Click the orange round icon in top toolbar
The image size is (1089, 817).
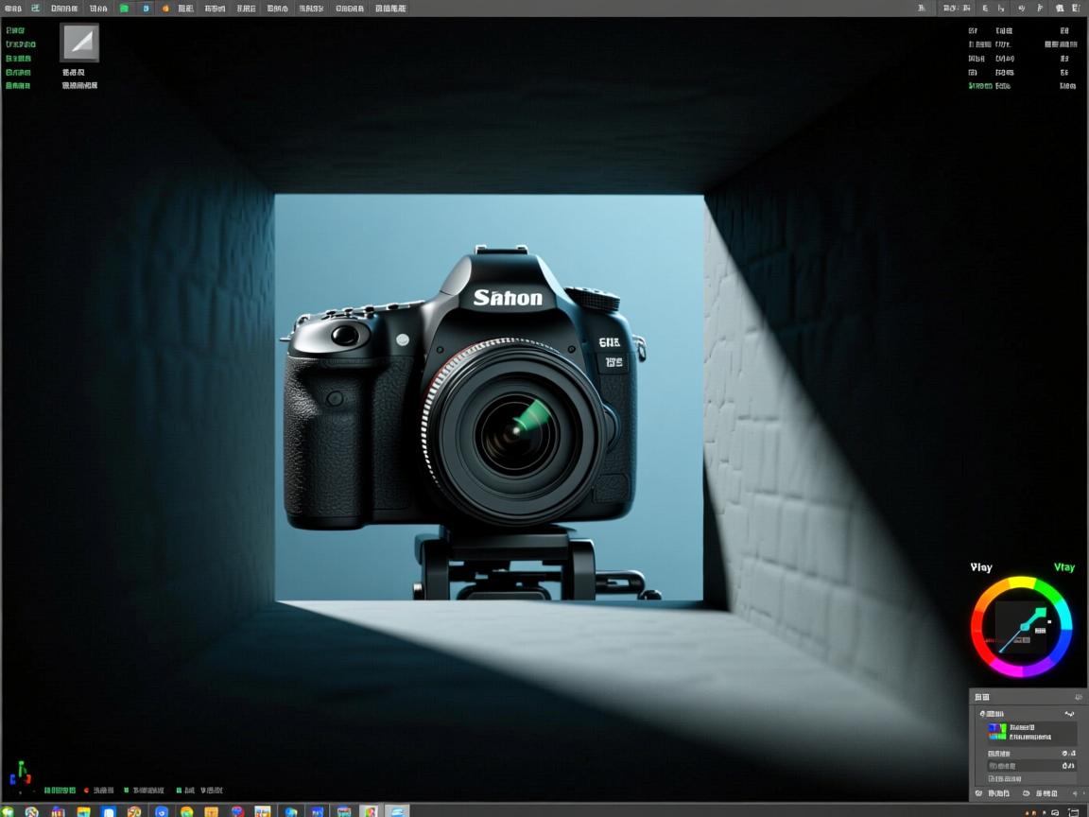[165, 9]
